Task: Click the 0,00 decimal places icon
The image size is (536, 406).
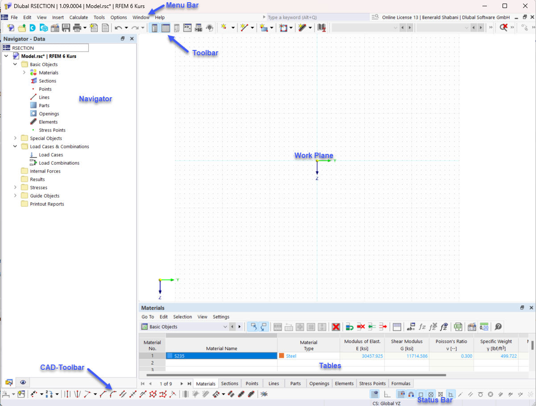Action: point(484,327)
